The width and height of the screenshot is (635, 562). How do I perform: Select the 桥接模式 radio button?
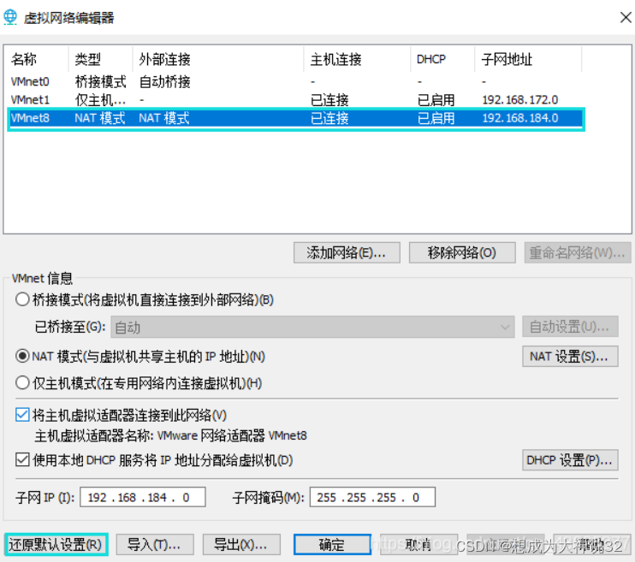tap(22, 299)
